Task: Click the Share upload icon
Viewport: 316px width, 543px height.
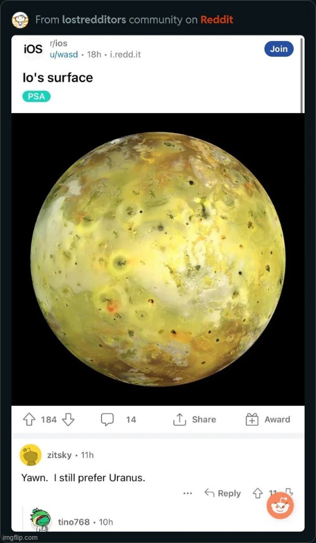Action: click(179, 420)
